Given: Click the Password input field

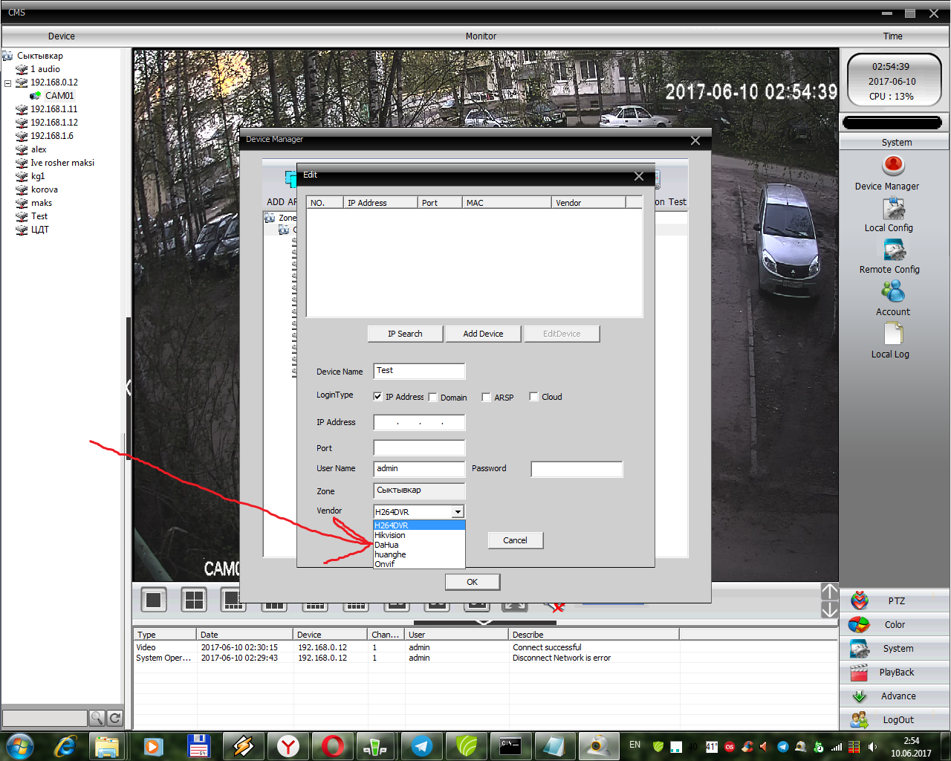Looking at the screenshot, I should tap(577, 469).
